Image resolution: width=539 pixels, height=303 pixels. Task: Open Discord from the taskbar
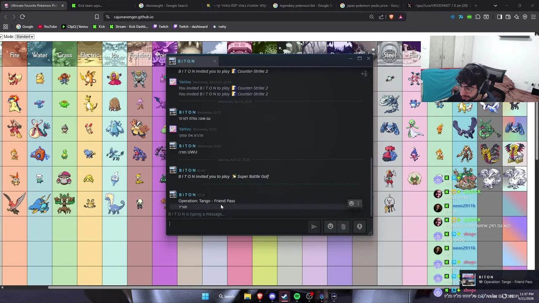click(x=272, y=296)
